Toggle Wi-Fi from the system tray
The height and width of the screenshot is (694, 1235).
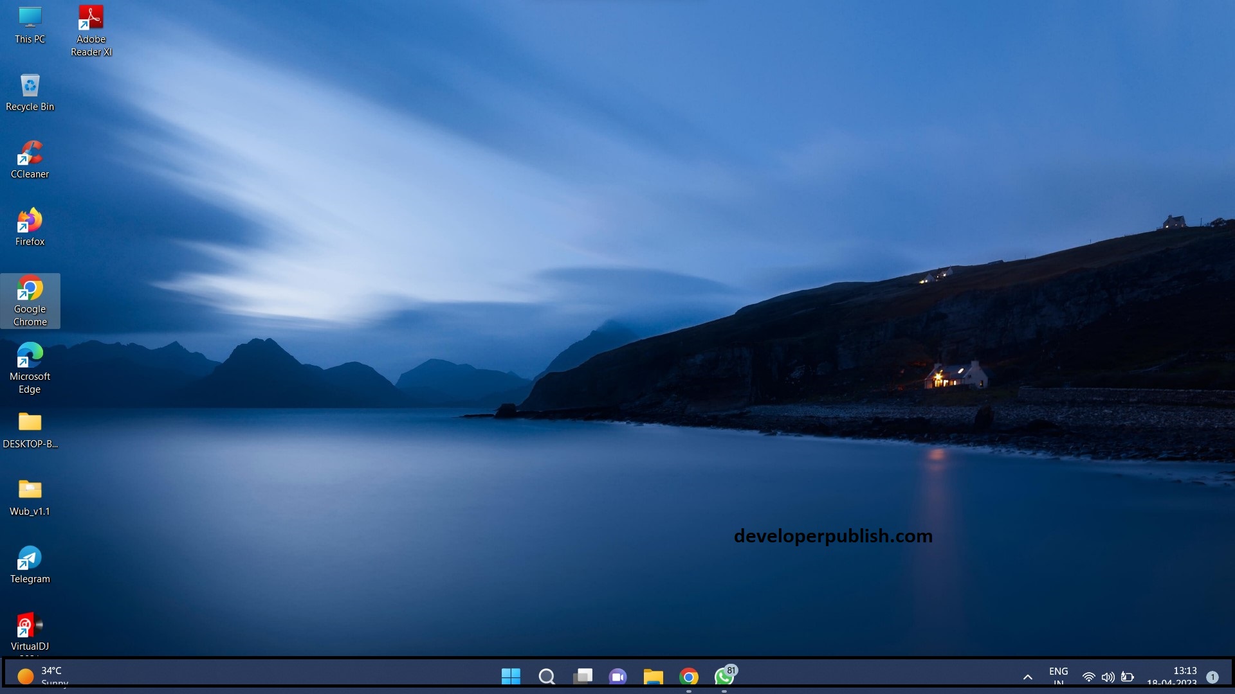pos(1088,677)
